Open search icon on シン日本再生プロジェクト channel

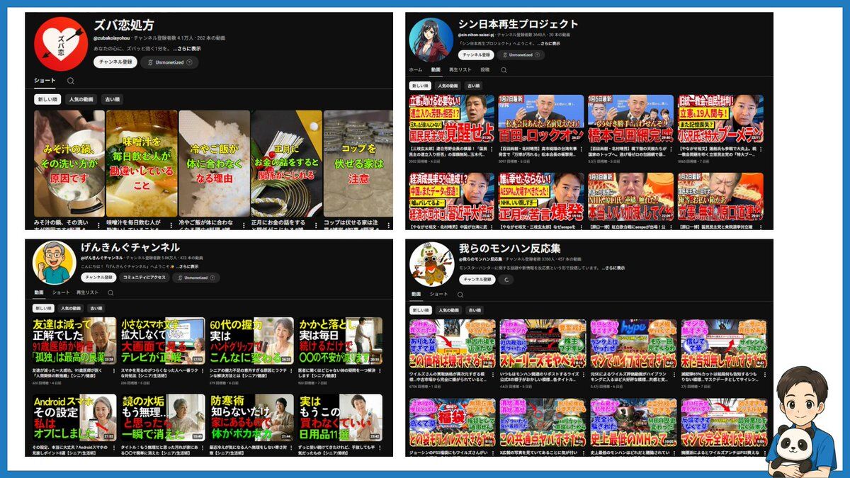504,70
